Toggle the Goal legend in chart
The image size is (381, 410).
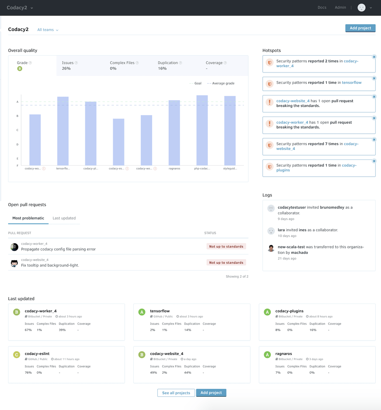coord(195,83)
